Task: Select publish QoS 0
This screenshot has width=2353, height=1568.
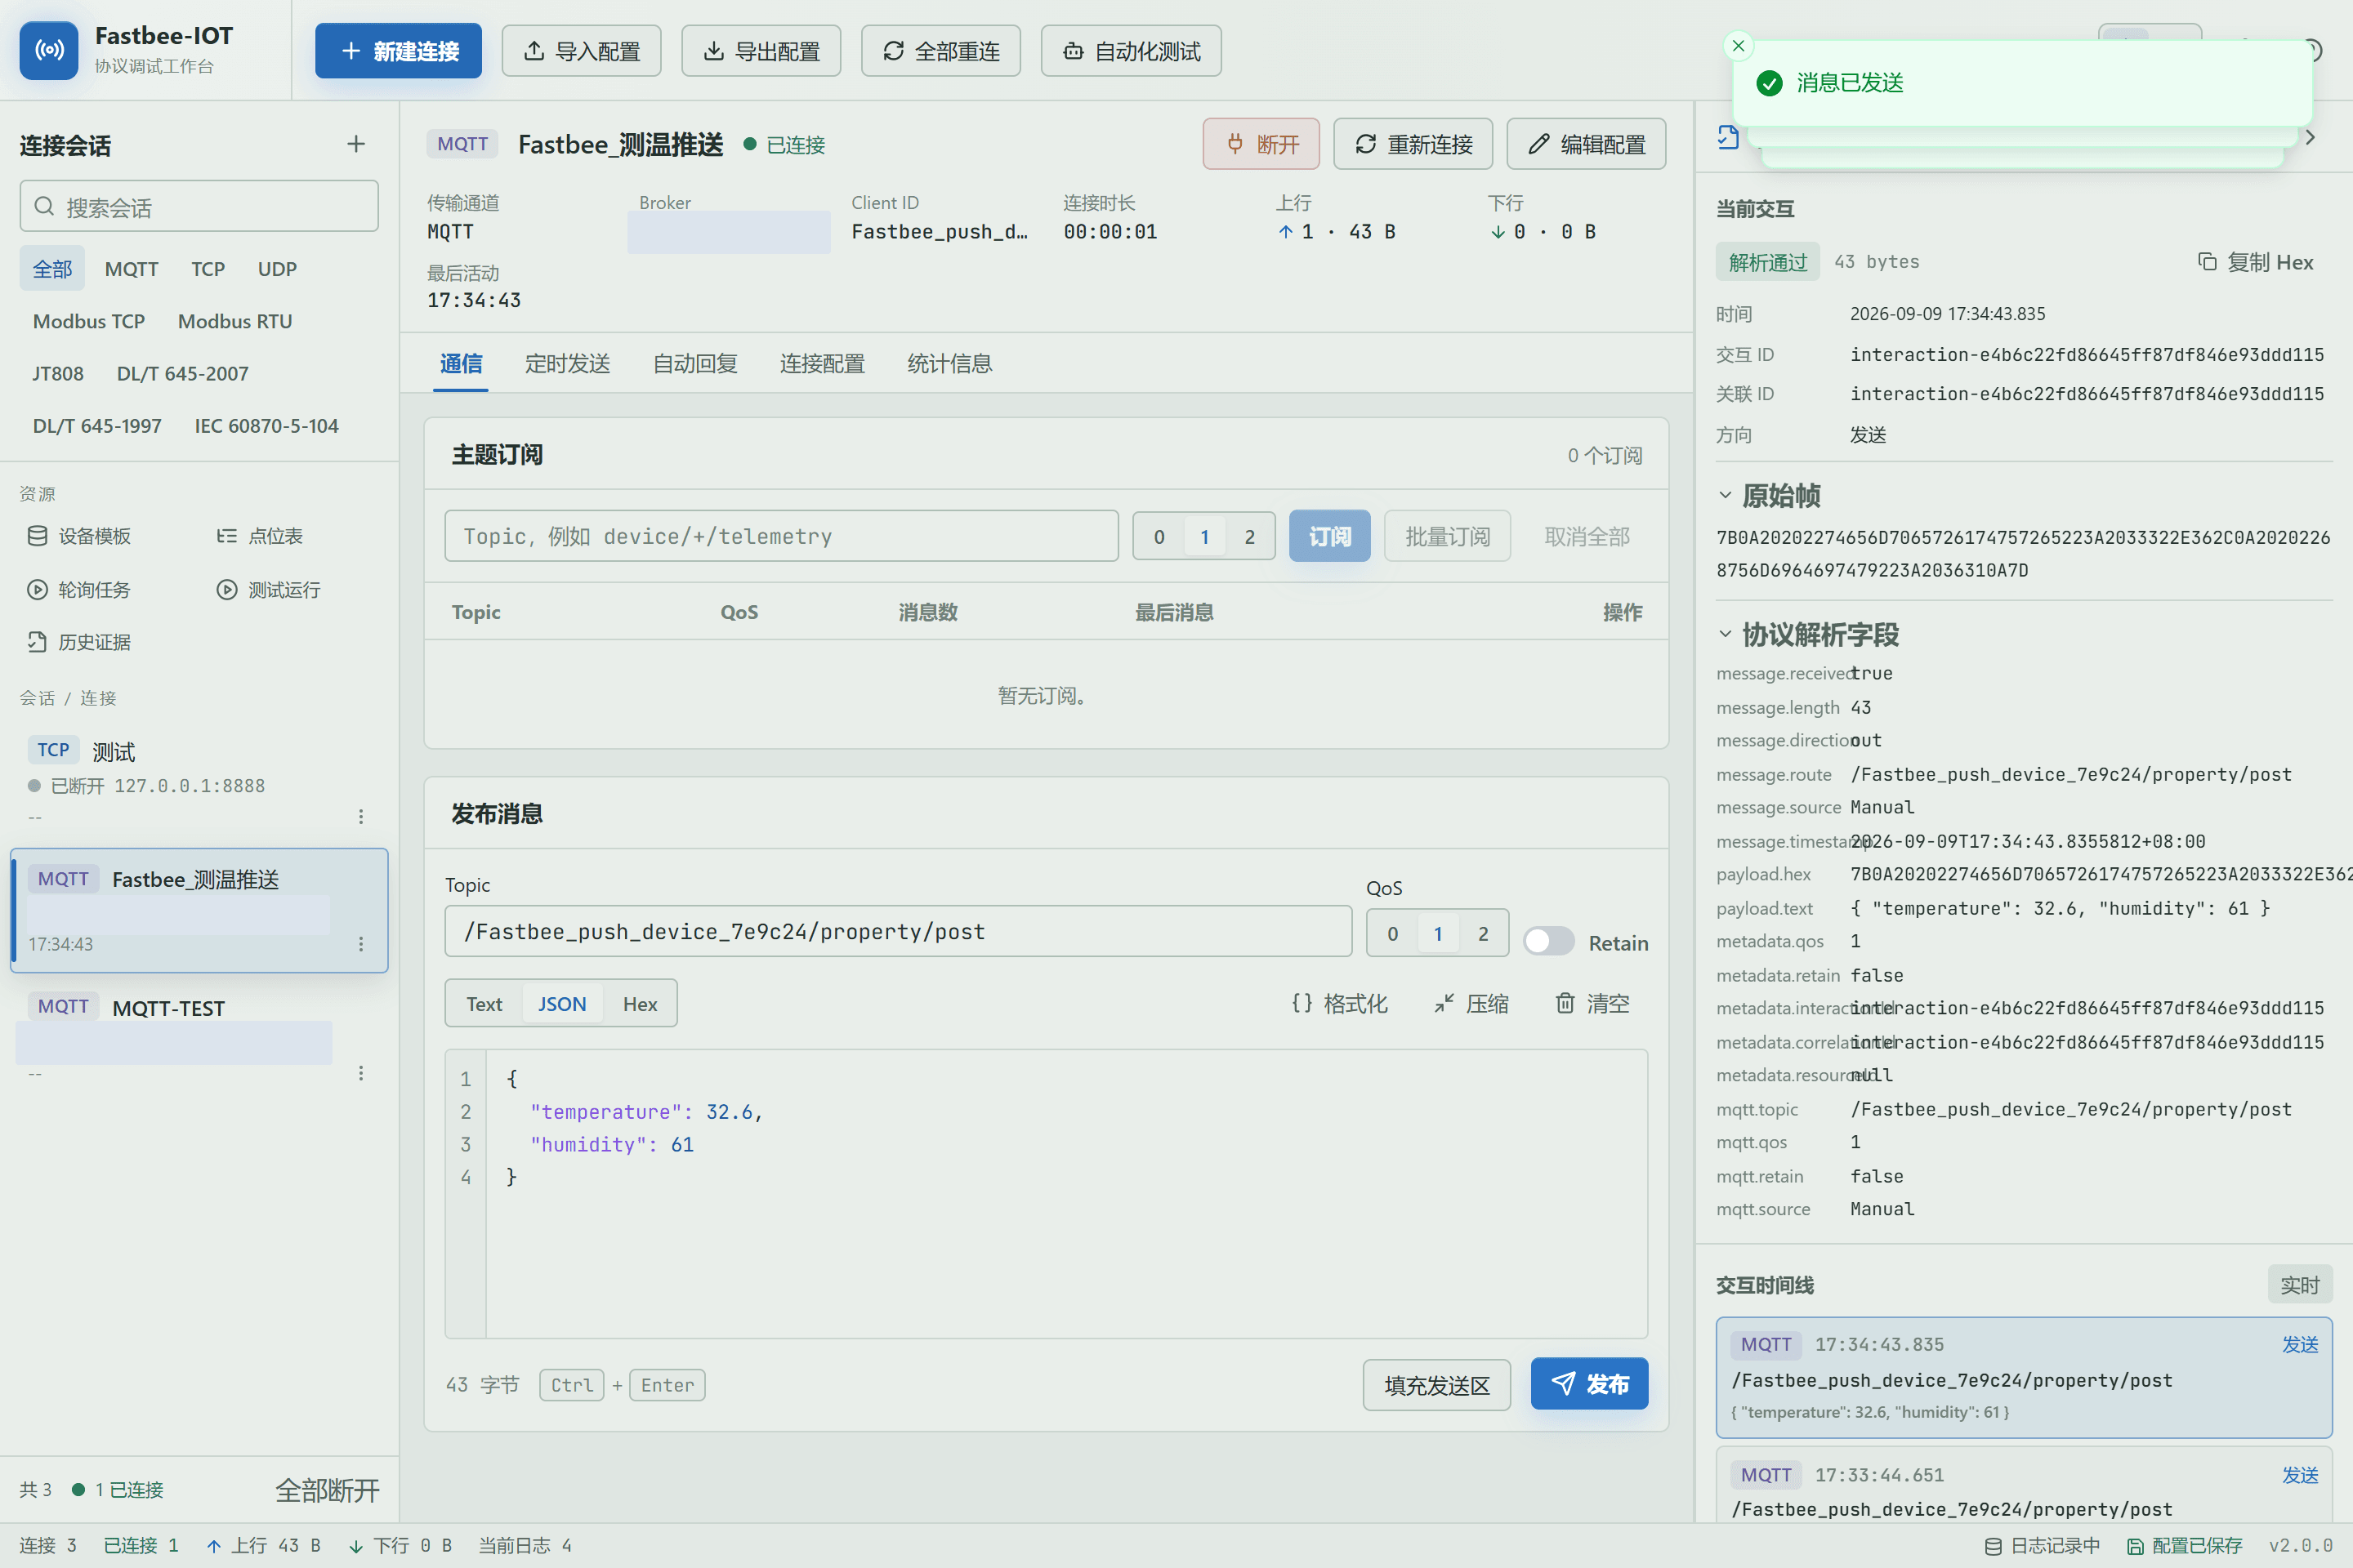Action: pos(1392,934)
